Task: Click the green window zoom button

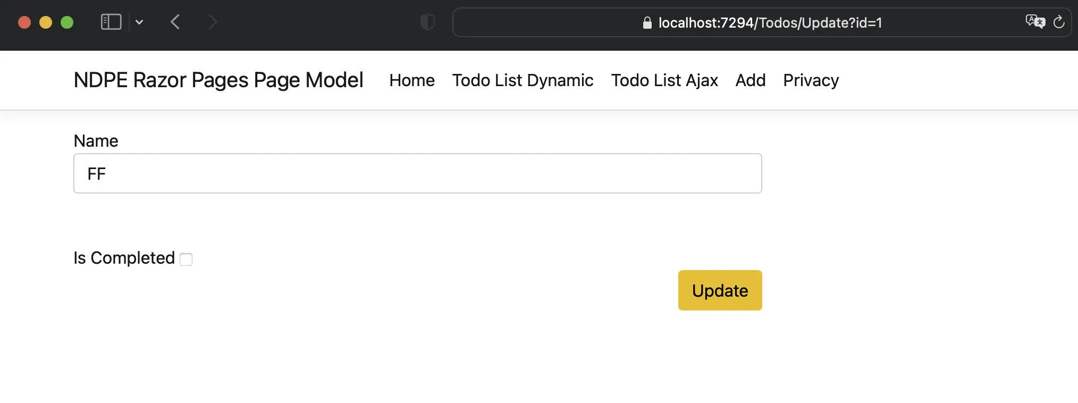Action: [x=67, y=22]
